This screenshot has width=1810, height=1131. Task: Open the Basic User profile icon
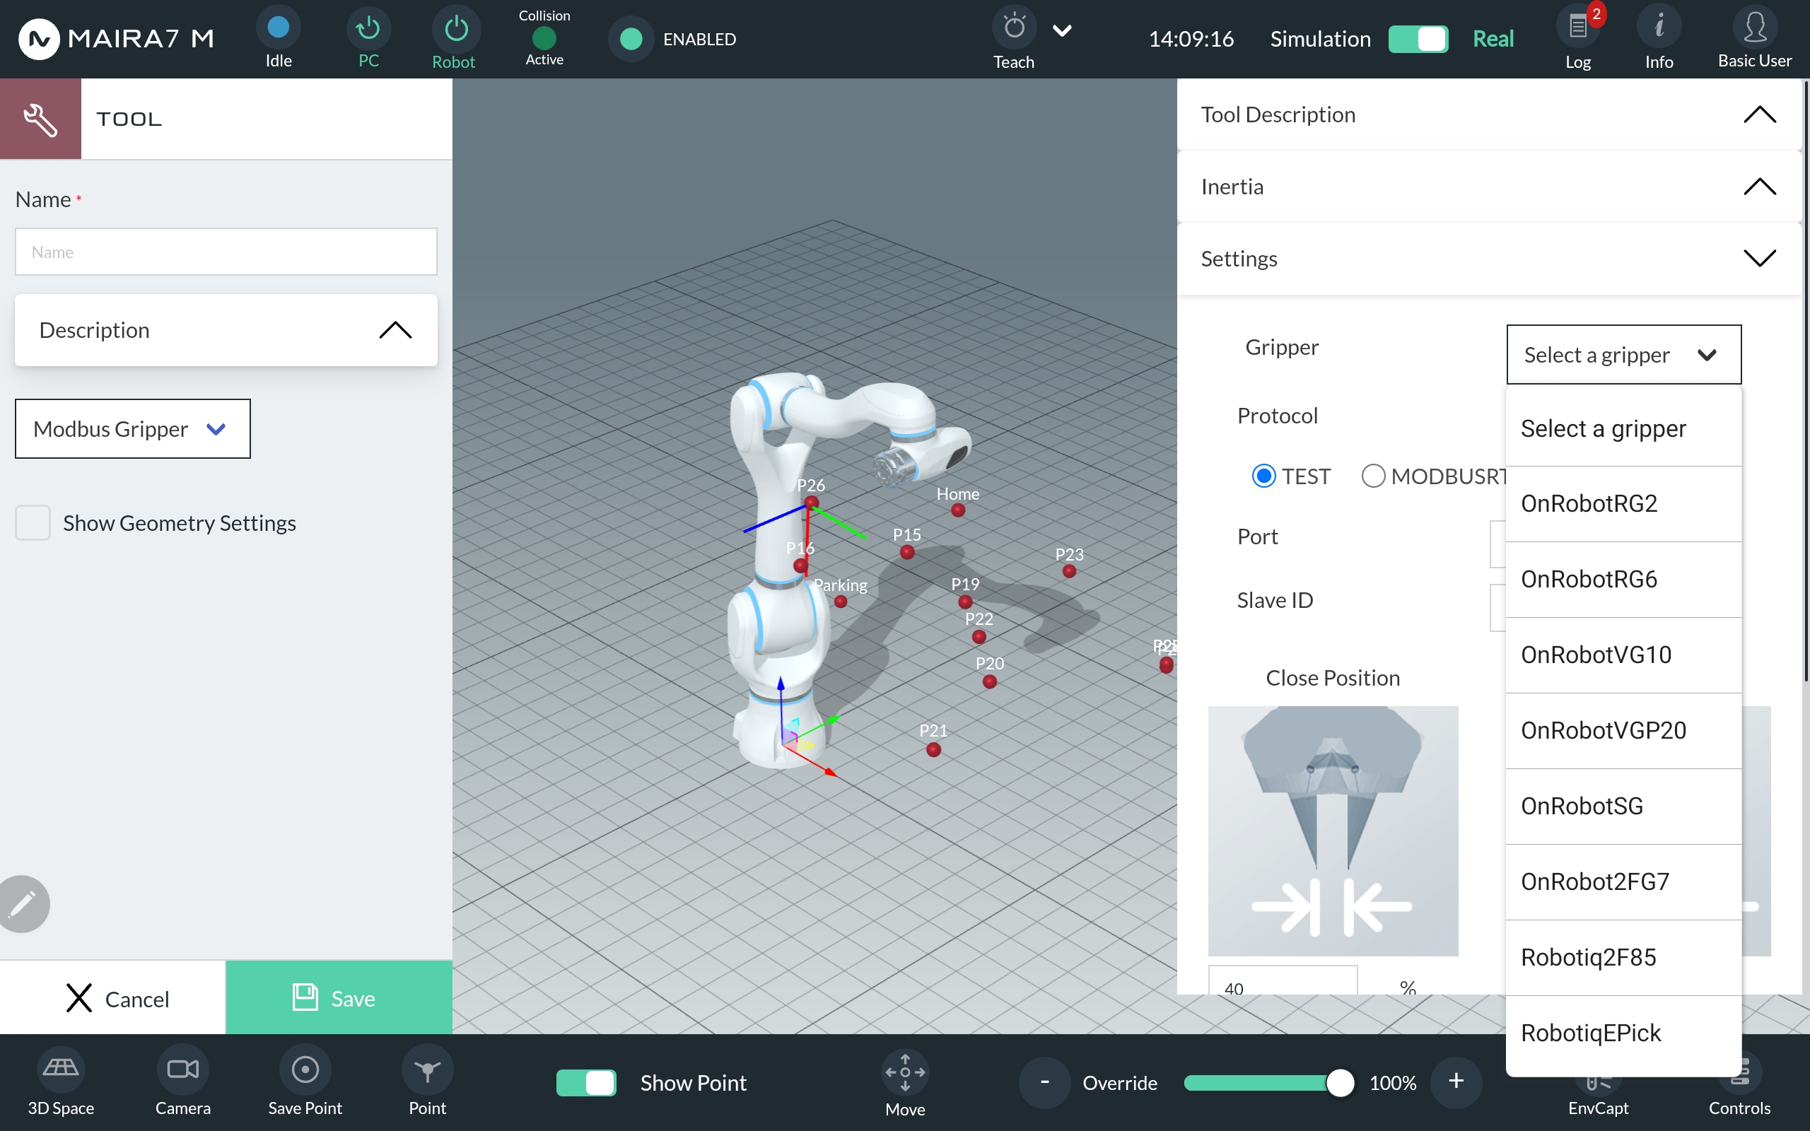pos(1755,27)
